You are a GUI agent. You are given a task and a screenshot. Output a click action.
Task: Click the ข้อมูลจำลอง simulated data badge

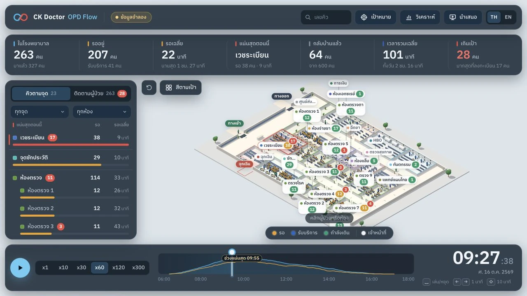pyautogui.click(x=131, y=17)
